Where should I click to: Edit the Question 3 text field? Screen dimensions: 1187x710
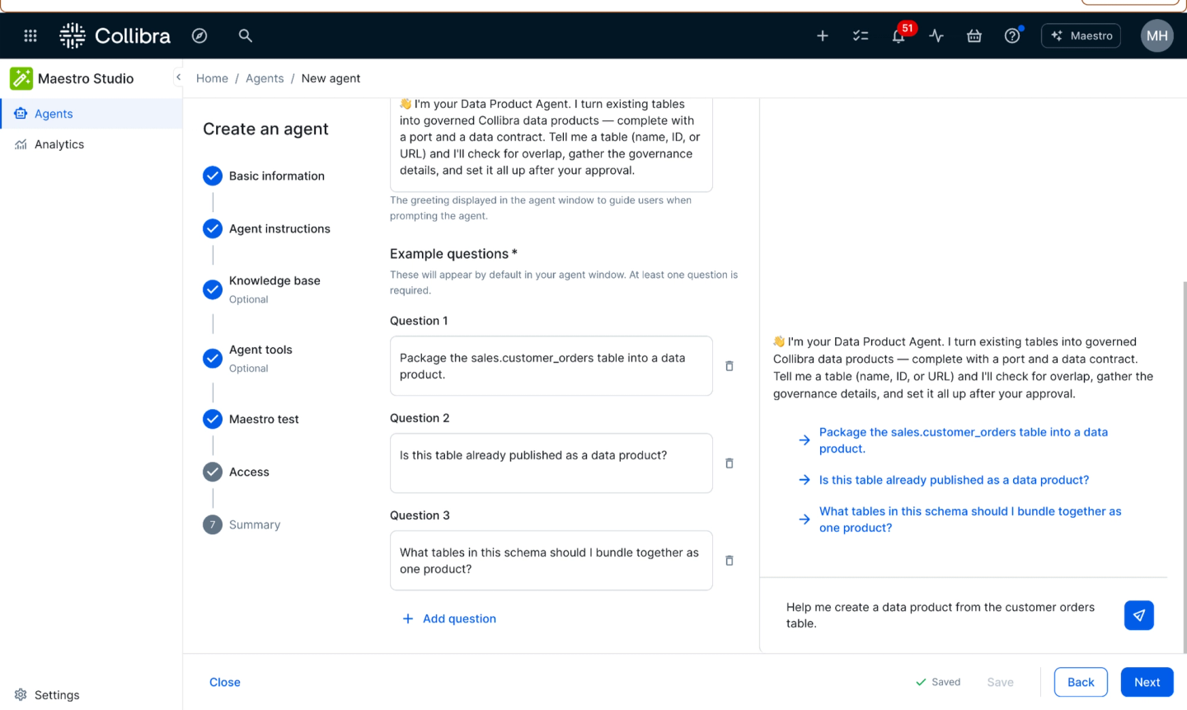[x=551, y=561]
